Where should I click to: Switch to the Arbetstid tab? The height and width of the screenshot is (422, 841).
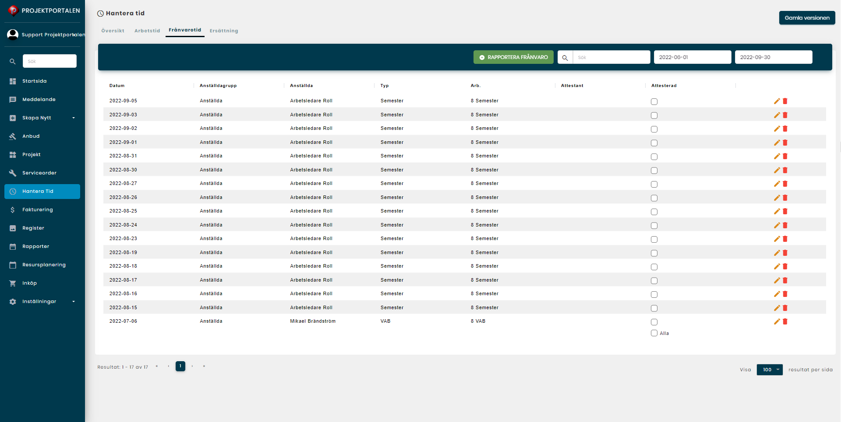pyautogui.click(x=147, y=31)
